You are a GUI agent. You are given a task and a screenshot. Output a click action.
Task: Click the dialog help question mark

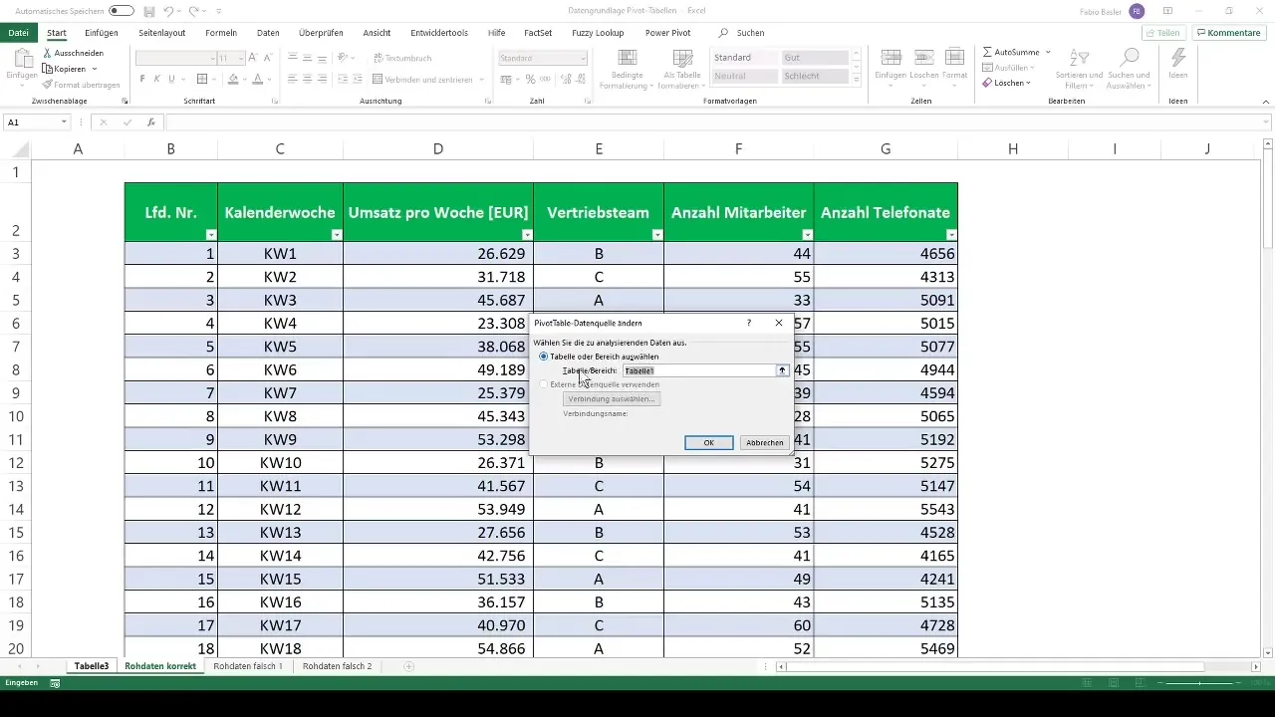(749, 324)
